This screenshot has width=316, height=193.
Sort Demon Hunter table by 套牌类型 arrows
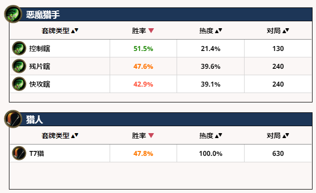[x=75, y=31]
